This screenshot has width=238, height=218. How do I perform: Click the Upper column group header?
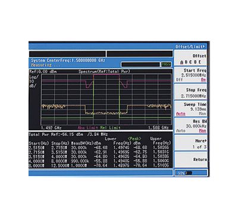156,139
